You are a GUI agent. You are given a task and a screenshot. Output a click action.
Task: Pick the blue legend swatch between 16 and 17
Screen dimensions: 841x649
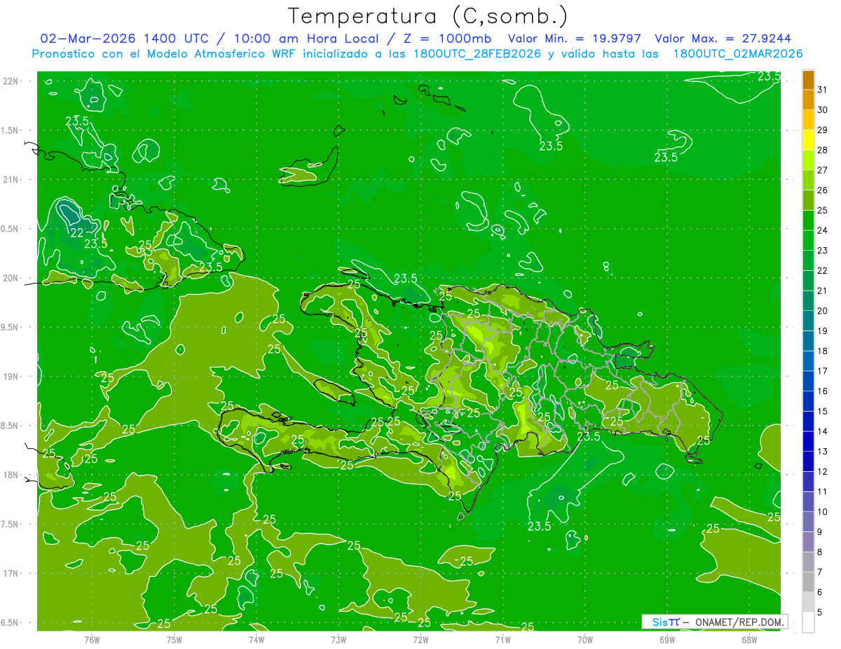808,381
